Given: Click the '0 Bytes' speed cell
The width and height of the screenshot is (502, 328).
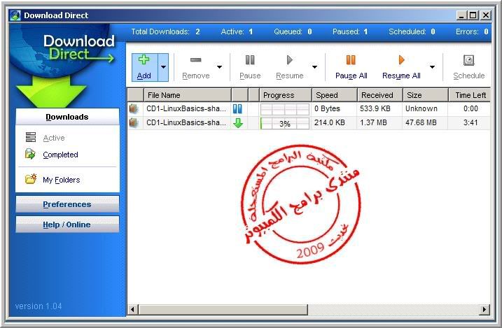Looking at the screenshot, I should 327,108.
